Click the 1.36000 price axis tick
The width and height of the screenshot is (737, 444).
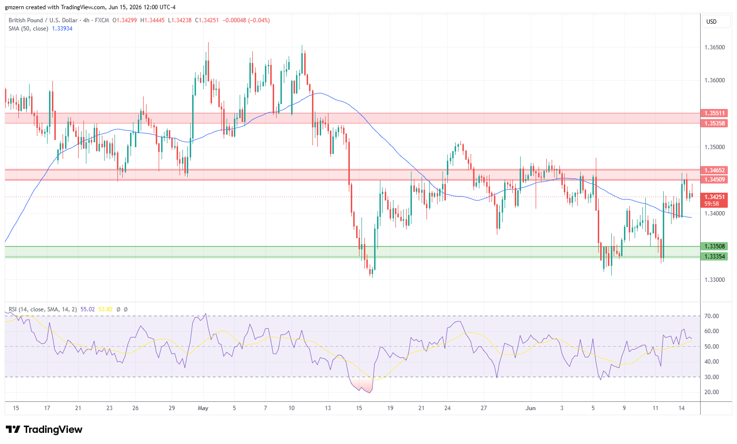(715, 80)
